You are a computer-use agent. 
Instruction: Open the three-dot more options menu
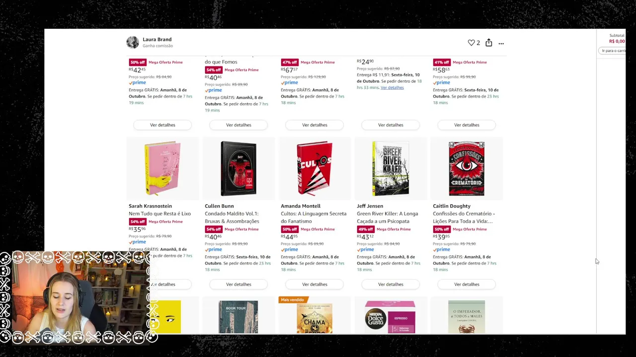click(501, 44)
